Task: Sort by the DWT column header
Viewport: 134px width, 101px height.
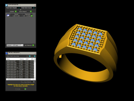Action: pyautogui.click(x=28, y=59)
